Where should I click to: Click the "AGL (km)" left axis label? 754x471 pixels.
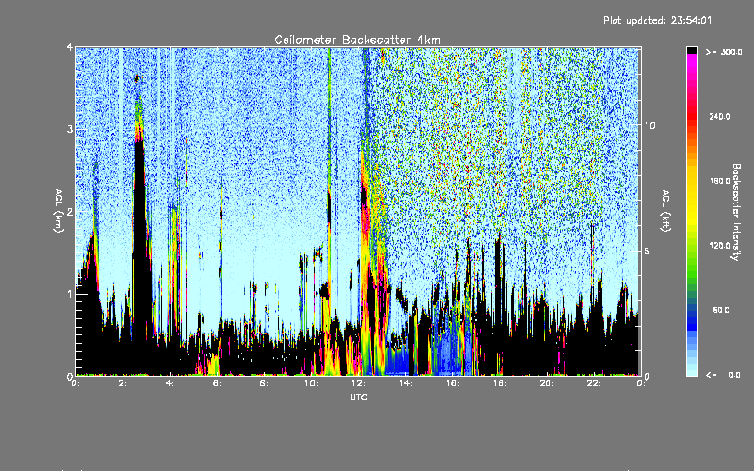click(x=58, y=211)
